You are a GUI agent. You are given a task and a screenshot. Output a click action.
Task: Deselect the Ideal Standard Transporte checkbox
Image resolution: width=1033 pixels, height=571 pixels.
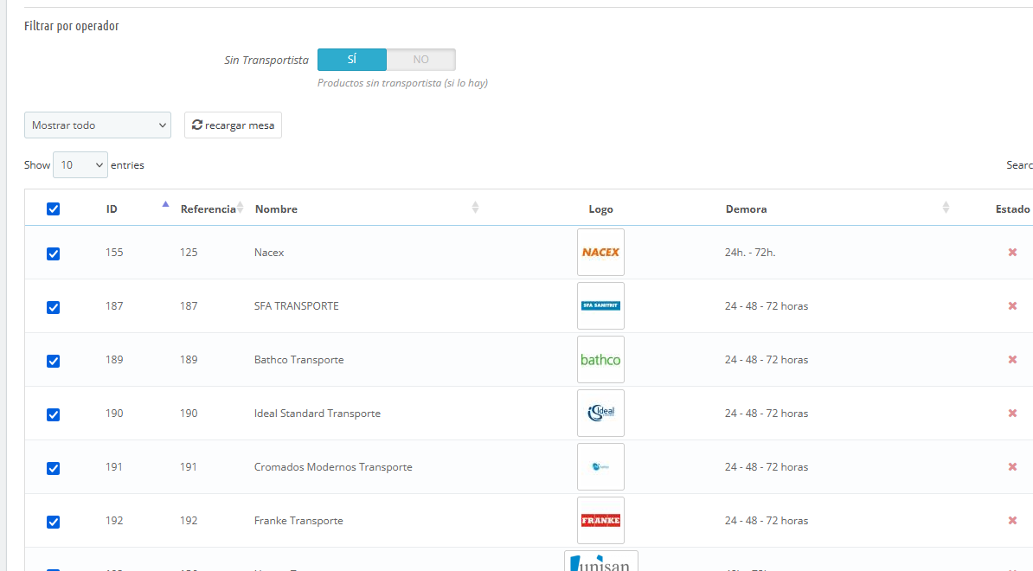click(x=53, y=414)
